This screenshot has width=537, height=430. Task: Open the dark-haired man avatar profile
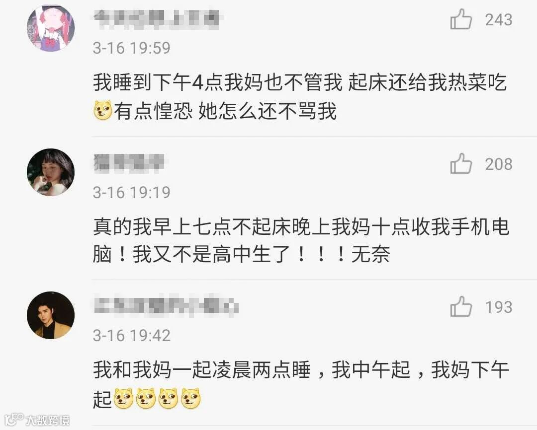[x=51, y=315]
